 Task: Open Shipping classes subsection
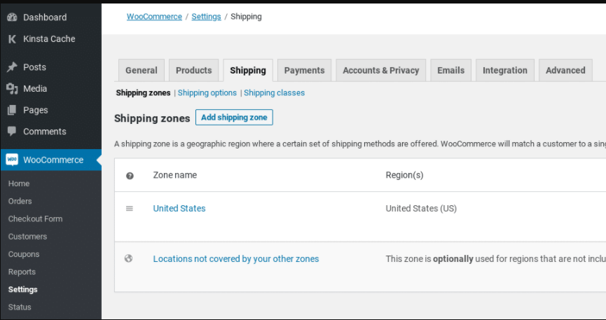[274, 92]
